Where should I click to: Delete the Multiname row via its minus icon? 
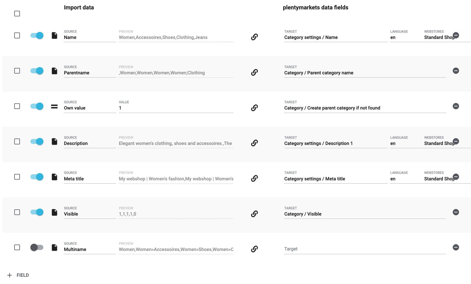pos(456,247)
